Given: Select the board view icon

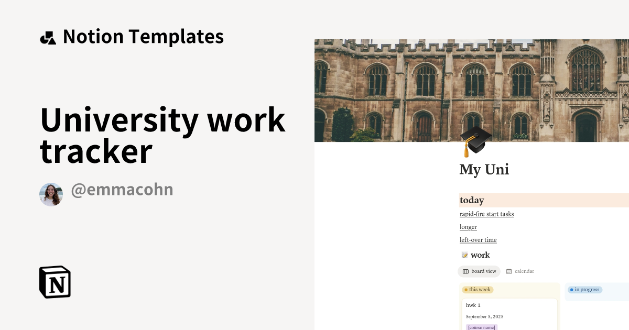Looking at the screenshot, I should [x=466, y=271].
